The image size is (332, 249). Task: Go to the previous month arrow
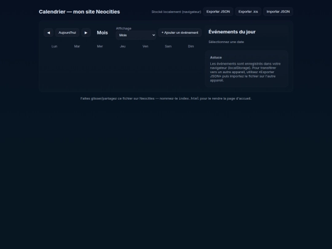click(49, 33)
